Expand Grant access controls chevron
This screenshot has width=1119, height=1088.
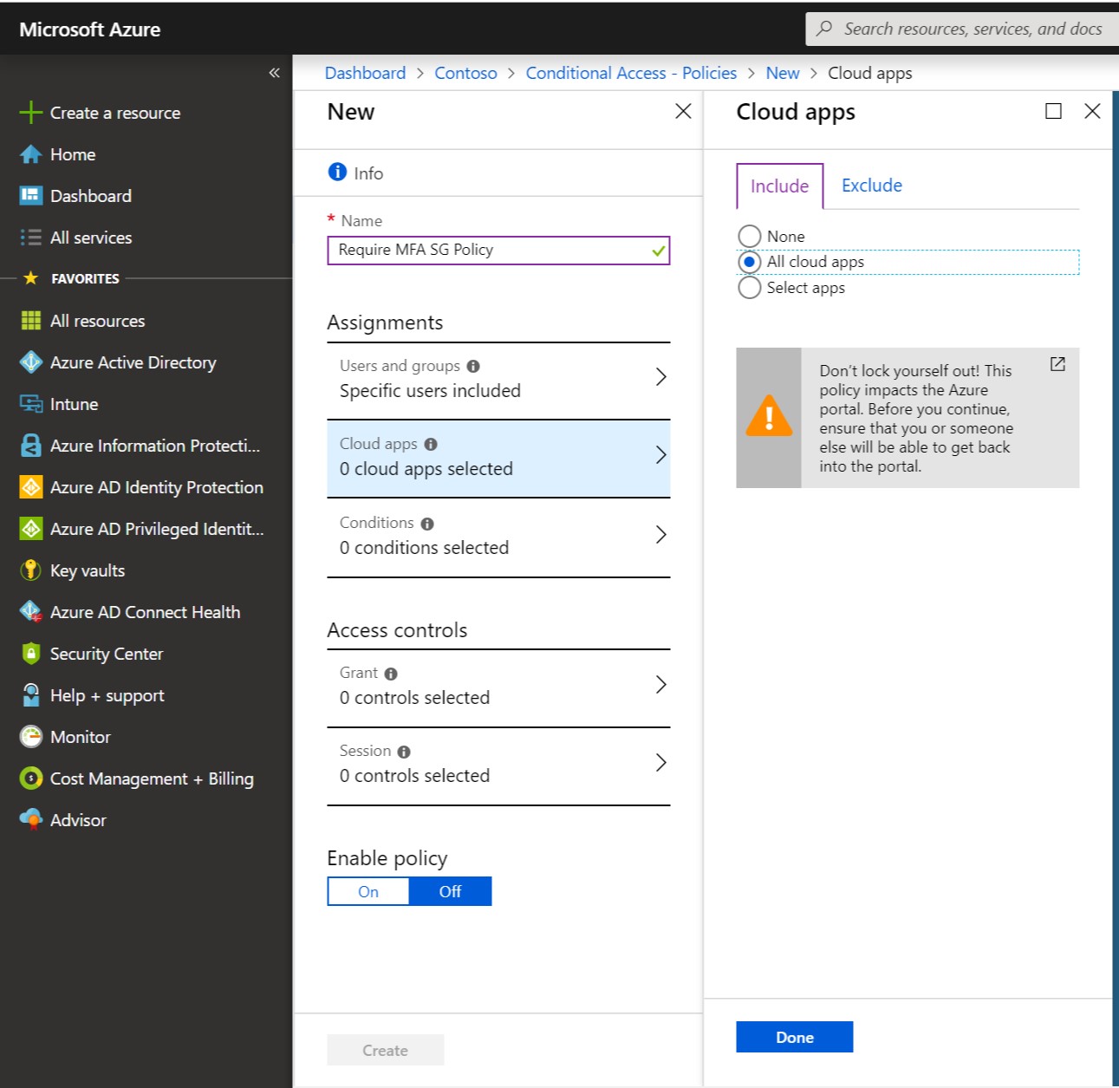660,685
